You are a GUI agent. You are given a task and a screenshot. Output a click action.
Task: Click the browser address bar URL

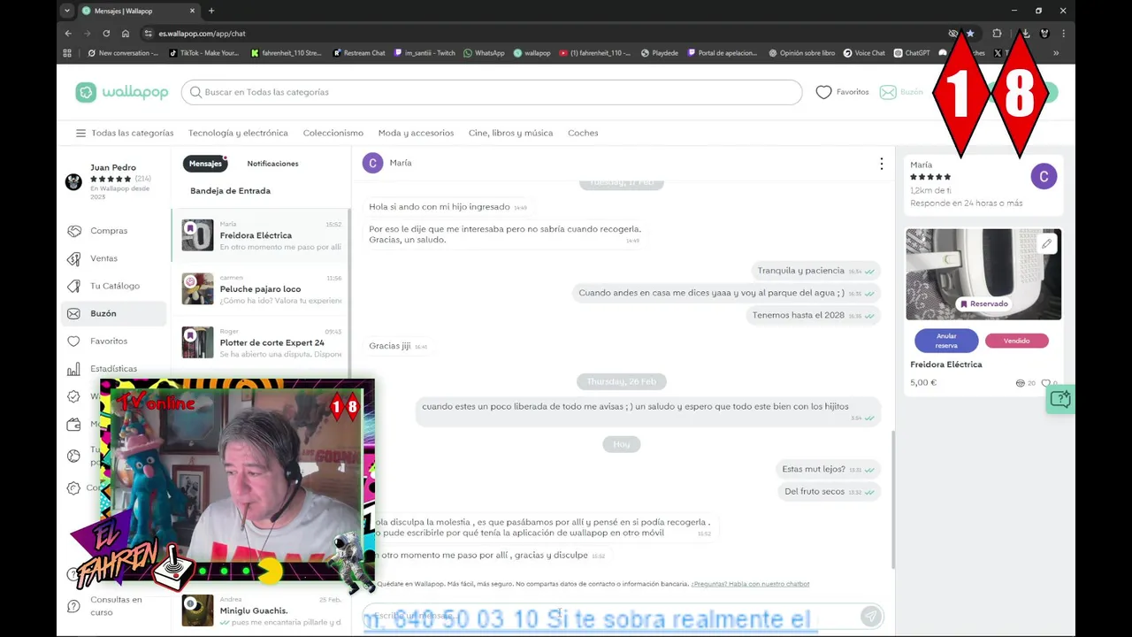tap(203, 34)
